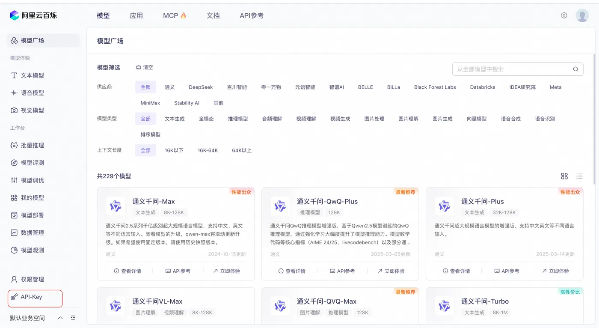Filter provider by Black Forest Labs
The image size is (599, 328).
[435, 87]
